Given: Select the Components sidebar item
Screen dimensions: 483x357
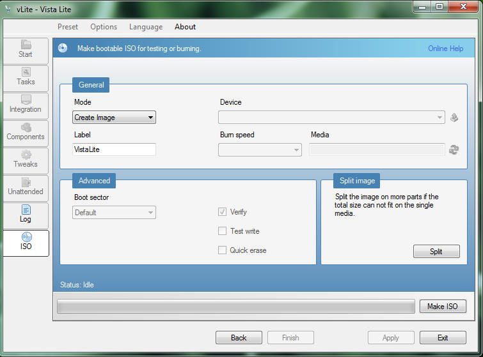Looking at the screenshot, I should (26, 132).
